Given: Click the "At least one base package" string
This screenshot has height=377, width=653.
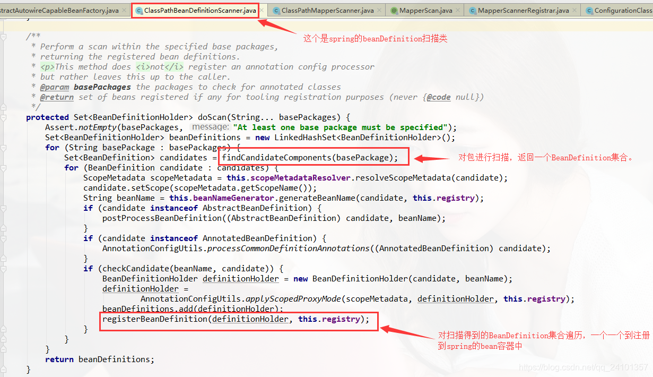Looking at the screenshot, I should 340,127.
